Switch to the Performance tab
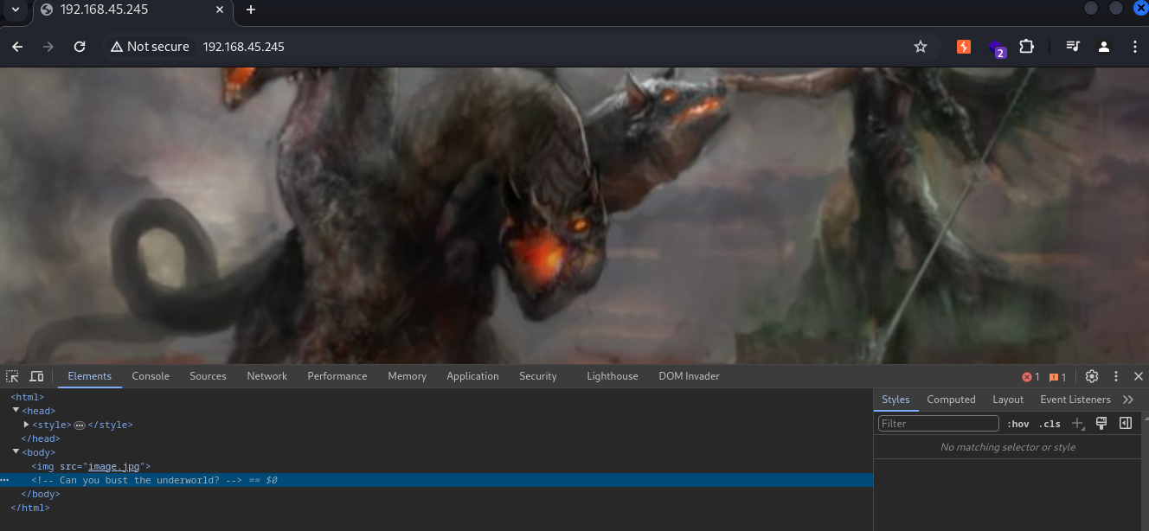The width and height of the screenshot is (1149, 531). click(x=337, y=376)
